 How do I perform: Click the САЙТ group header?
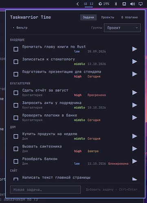(x=13, y=170)
